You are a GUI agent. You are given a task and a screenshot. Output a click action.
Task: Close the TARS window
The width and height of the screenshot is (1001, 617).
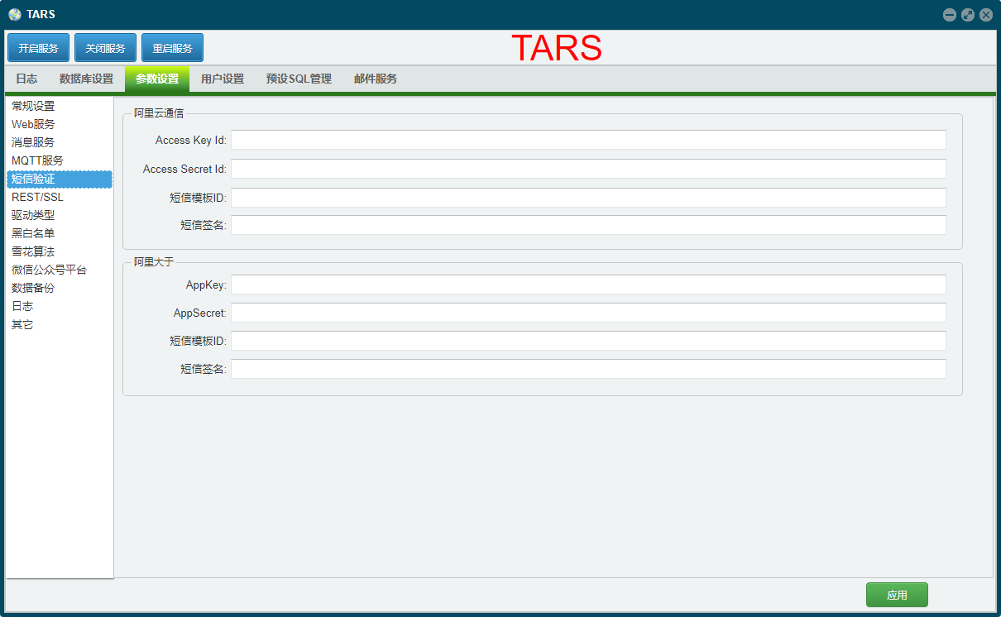pyautogui.click(x=985, y=14)
